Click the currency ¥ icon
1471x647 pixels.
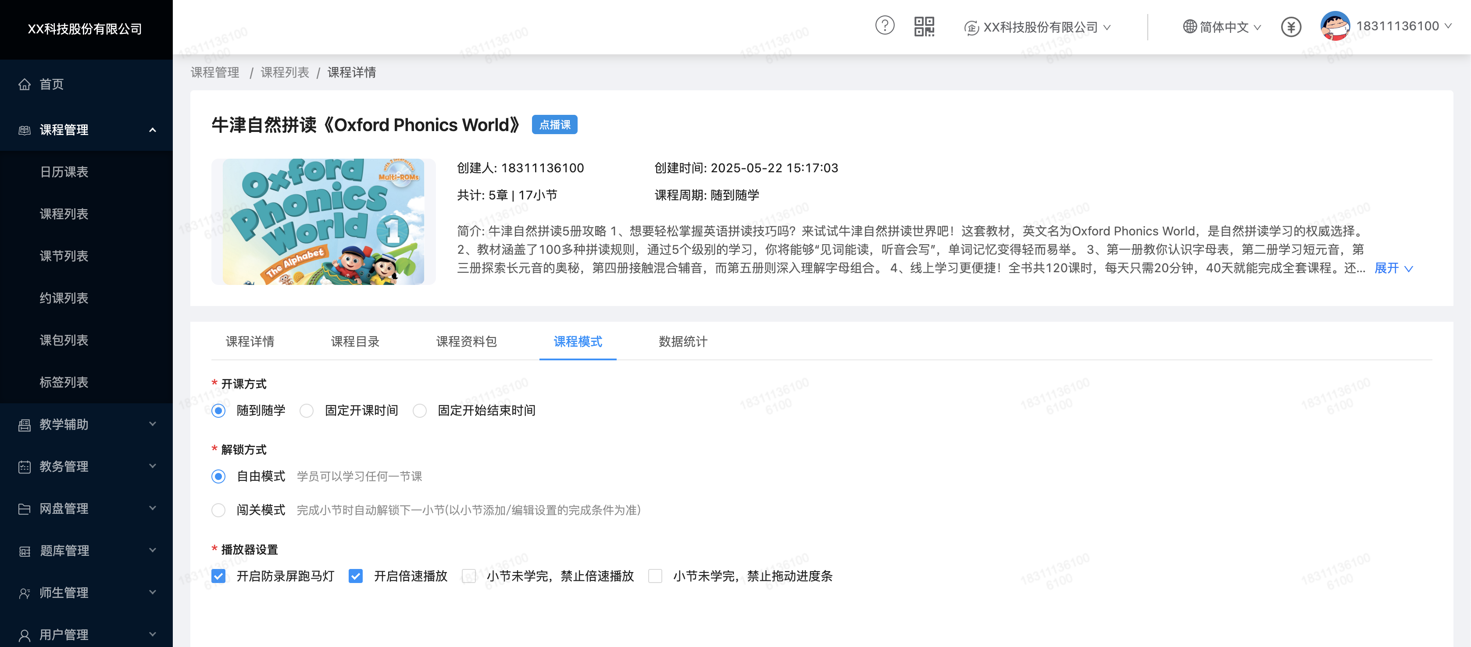(1291, 26)
